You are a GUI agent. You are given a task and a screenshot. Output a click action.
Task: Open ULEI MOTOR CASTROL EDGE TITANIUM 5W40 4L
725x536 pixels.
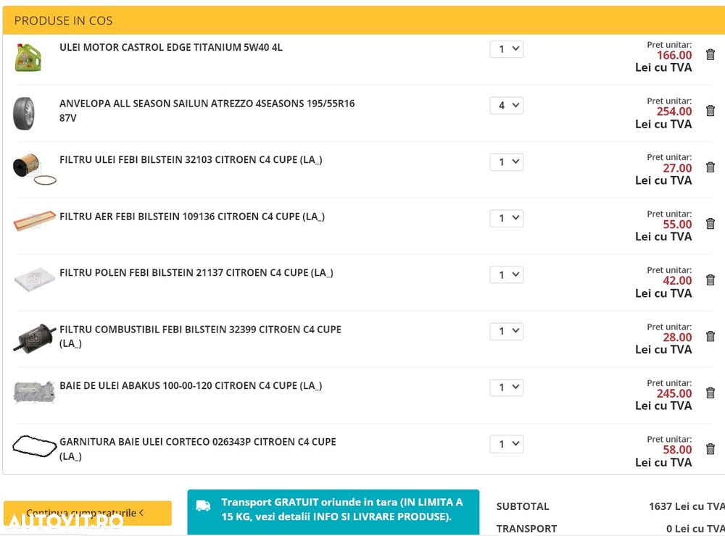tap(170, 48)
